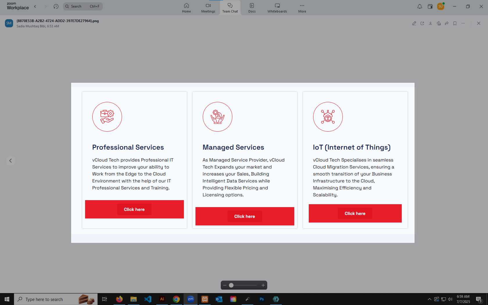Open Outlook from the taskbar
Image resolution: width=488 pixels, height=305 pixels.
pos(219,299)
